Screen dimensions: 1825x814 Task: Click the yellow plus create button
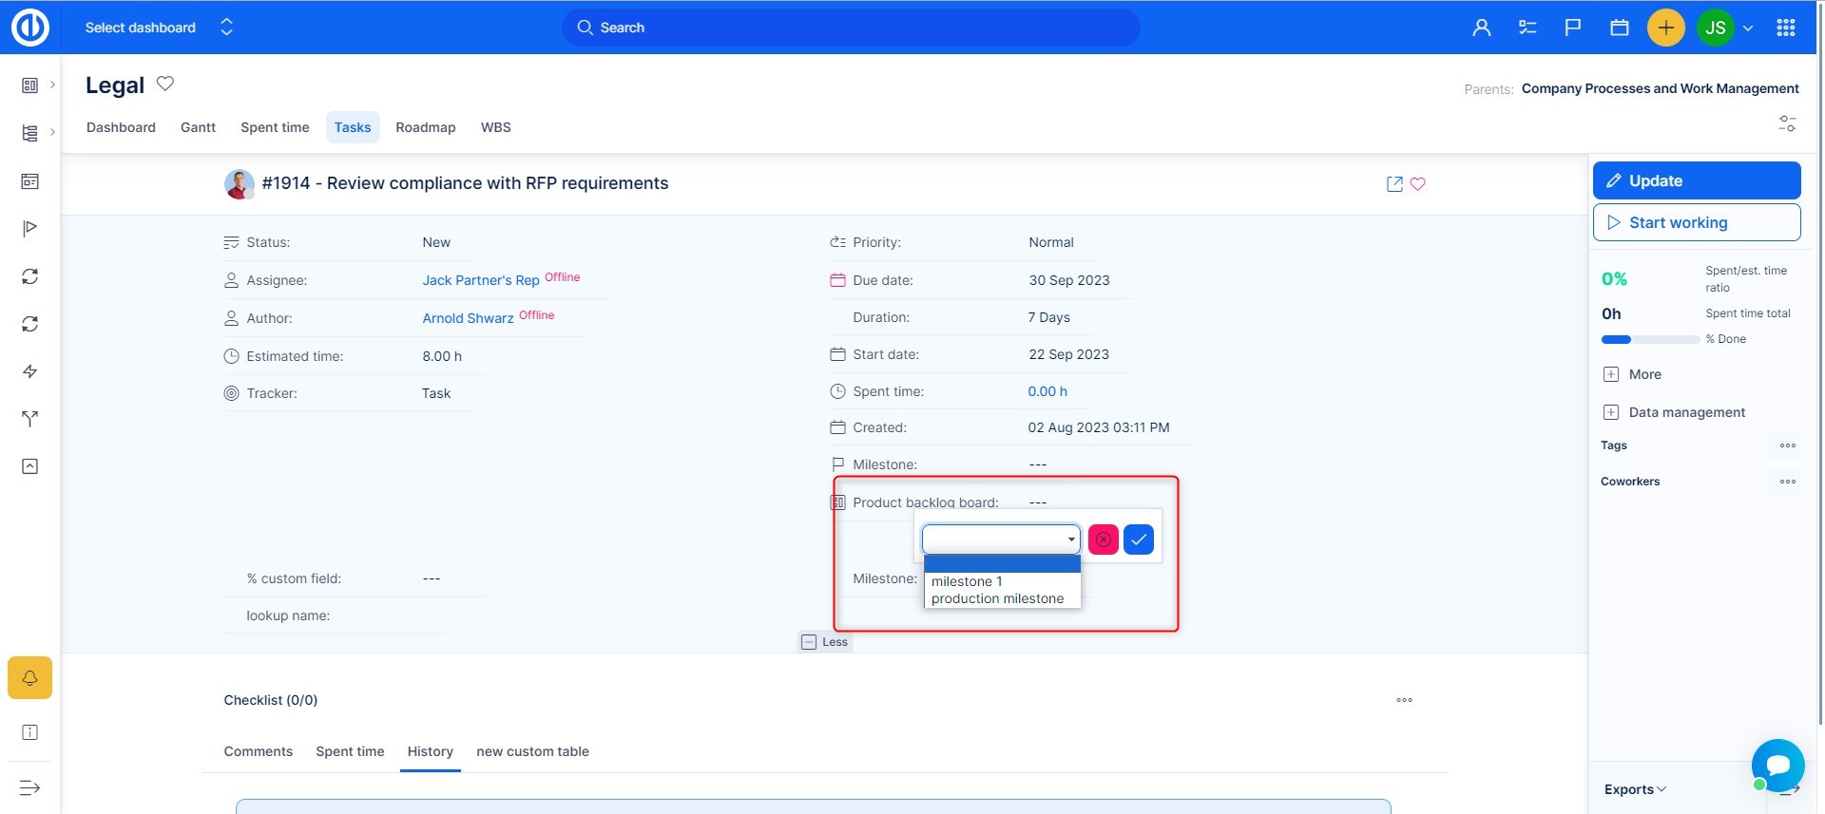click(x=1665, y=28)
